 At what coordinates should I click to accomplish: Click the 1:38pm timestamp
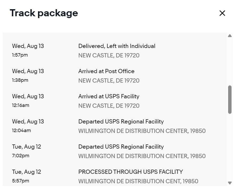pos(20,80)
